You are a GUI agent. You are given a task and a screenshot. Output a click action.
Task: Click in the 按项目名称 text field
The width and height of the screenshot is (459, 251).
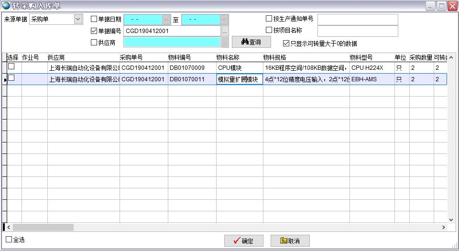(x=358, y=31)
